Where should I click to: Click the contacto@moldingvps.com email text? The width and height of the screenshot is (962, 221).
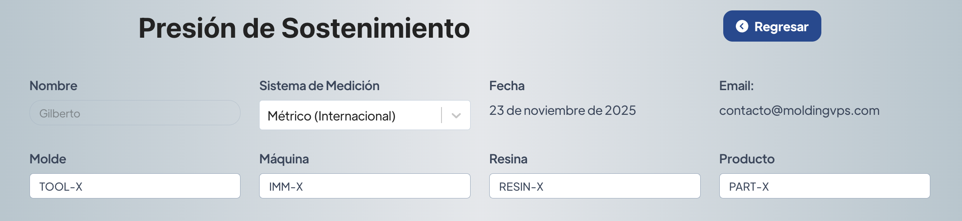[x=799, y=110]
